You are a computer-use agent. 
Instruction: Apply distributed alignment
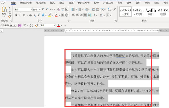(x=89, y=15)
